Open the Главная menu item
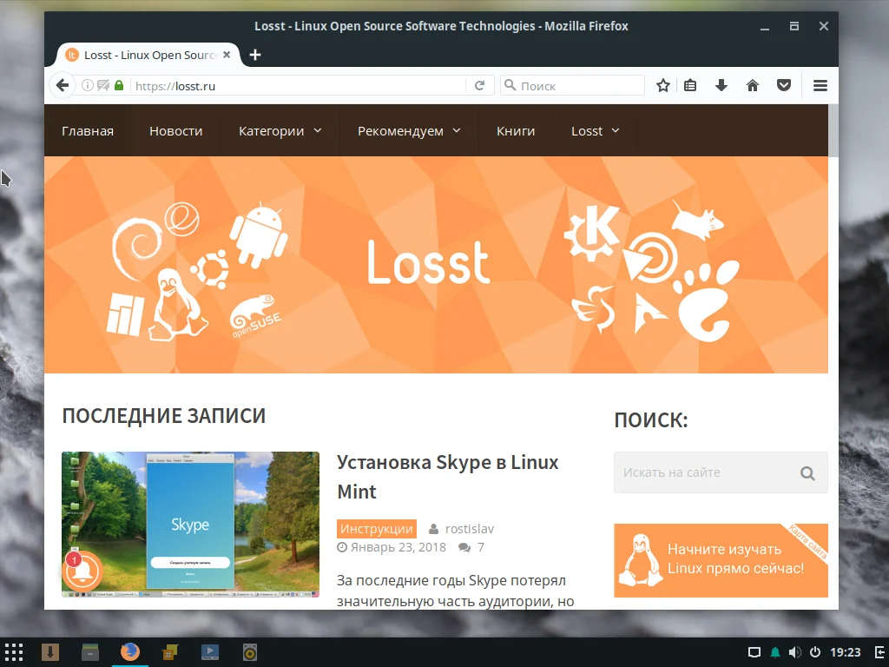 (x=88, y=131)
